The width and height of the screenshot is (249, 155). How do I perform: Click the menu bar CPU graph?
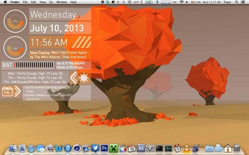[x=166, y=2]
